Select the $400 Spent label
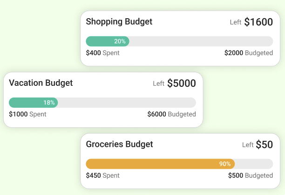Image resolution: width=285 pixels, height=195 pixels. coord(102,53)
